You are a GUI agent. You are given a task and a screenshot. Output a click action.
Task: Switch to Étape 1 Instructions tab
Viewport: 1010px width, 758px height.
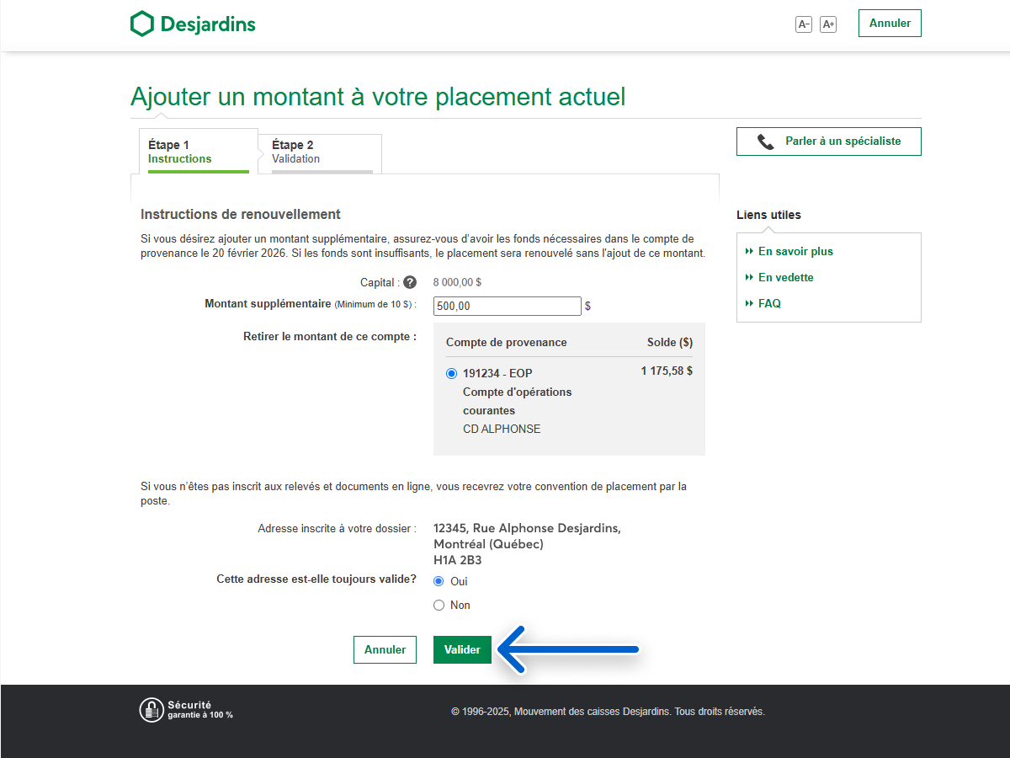198,152
